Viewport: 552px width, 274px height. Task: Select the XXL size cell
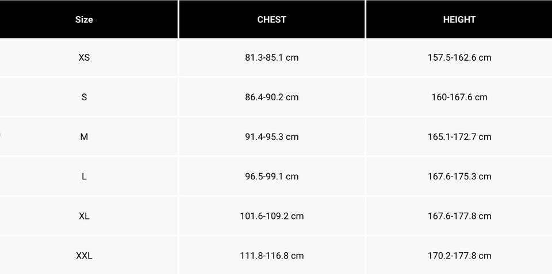click(x=84, y=256)
